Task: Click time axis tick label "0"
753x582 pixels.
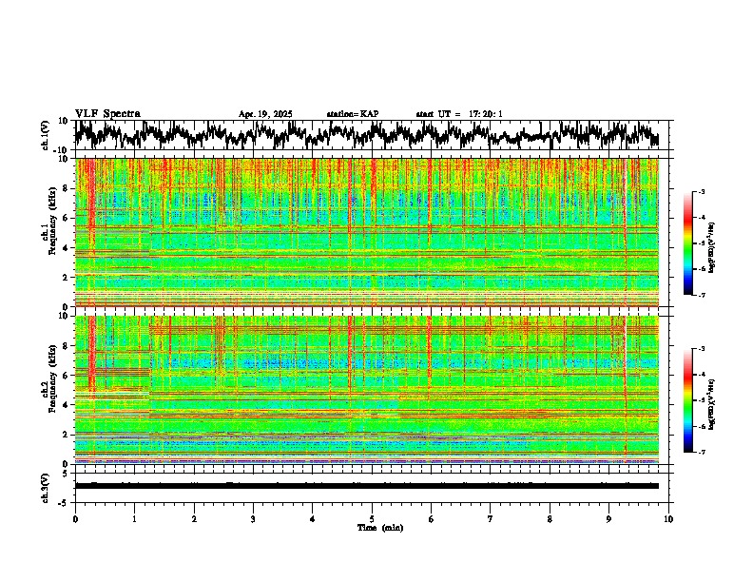Action: [x=75, y=519]
